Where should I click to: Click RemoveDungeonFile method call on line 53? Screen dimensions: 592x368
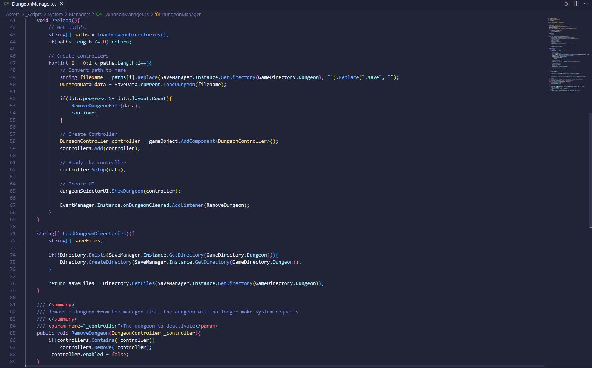tap(96, 105)
